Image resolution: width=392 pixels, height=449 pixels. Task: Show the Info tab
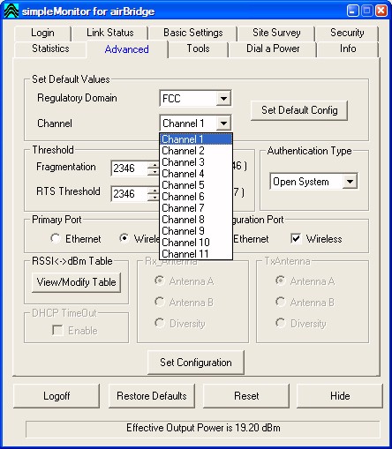click(348, 49)
